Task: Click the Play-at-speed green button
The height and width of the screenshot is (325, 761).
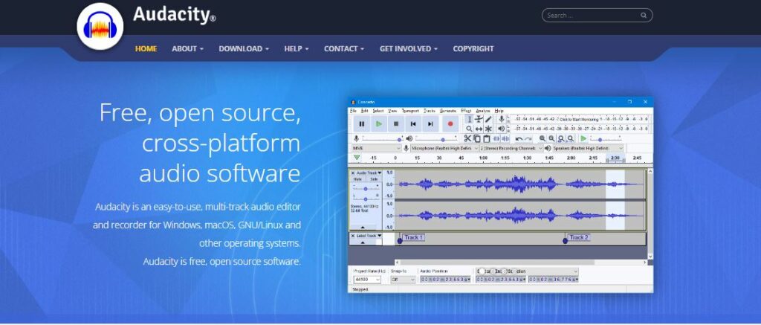Action: [x=583, y=139]
